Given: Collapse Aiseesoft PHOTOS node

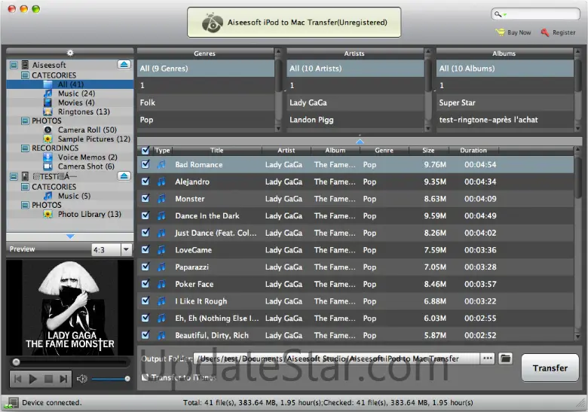Looking at the screenshot, I should (x=25, y=121).
